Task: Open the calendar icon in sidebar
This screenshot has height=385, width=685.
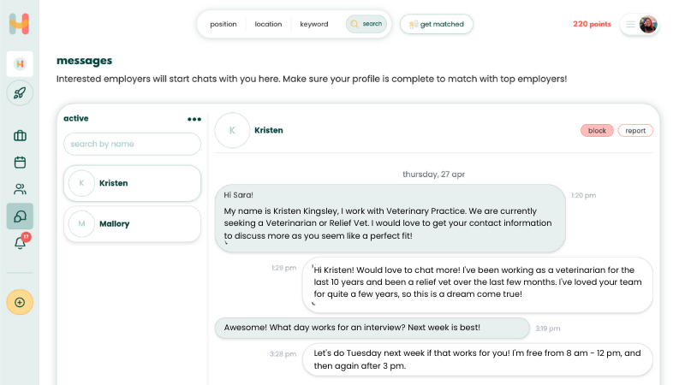Action: [x=20, y=163]
